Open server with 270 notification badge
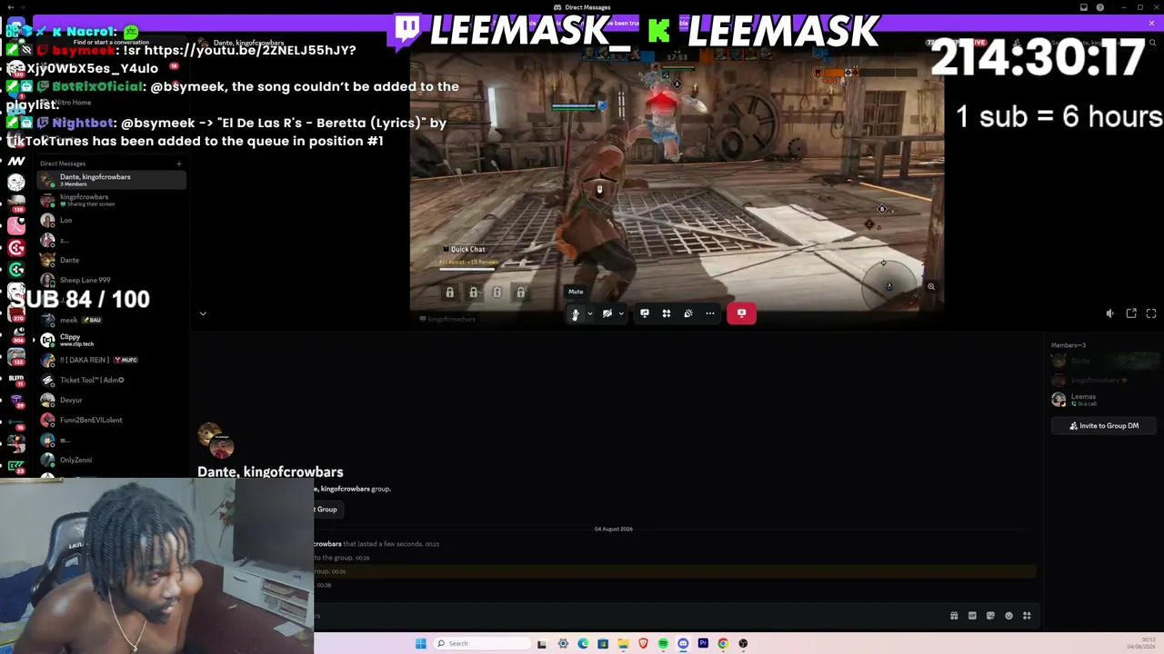The width and height of the screenshot is (1164, 654). coord(15,313)
